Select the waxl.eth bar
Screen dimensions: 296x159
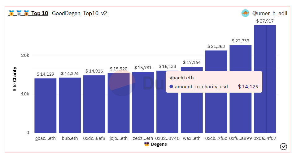(192, 113)
